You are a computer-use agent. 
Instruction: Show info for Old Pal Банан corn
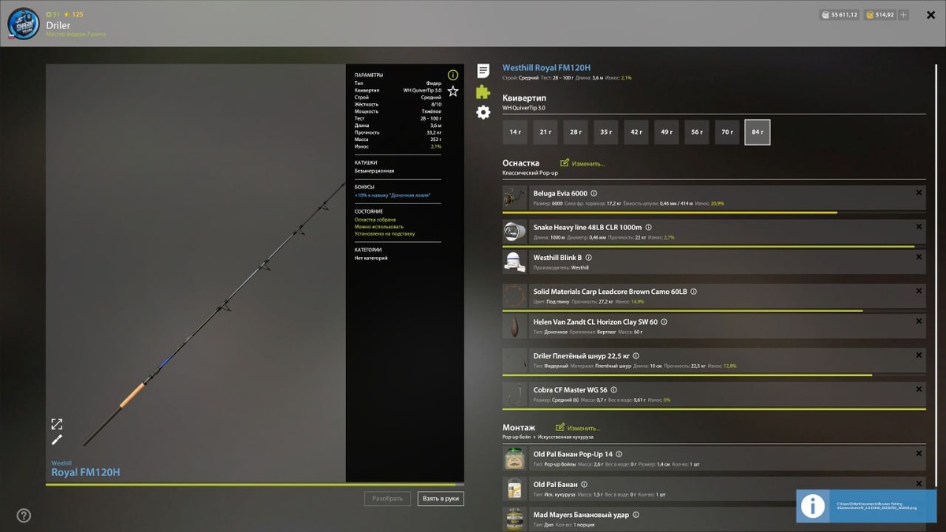click(x=584, y=485)
